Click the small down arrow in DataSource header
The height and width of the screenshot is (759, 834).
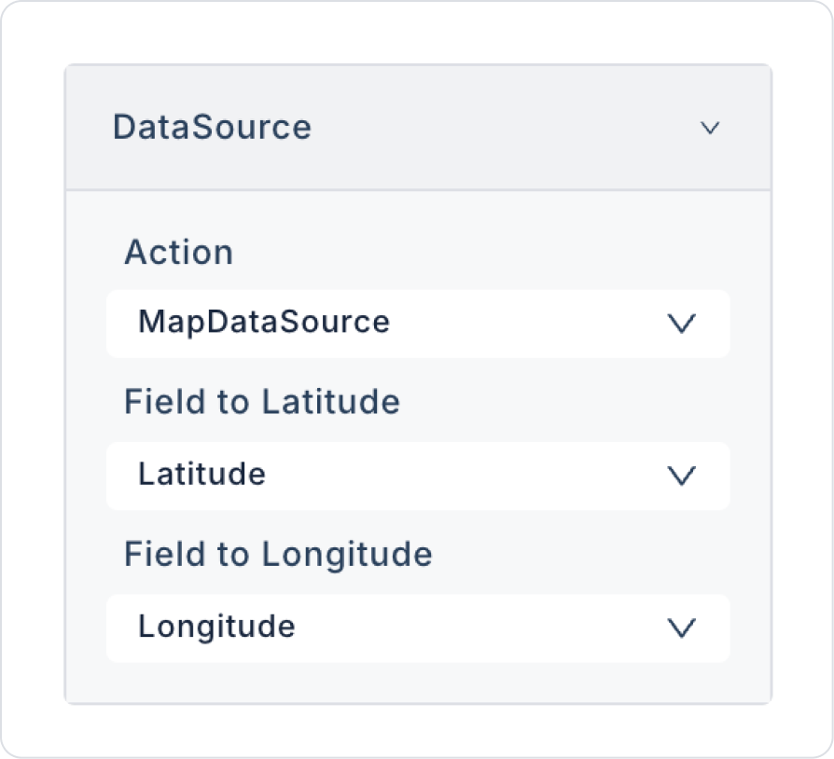710,128
